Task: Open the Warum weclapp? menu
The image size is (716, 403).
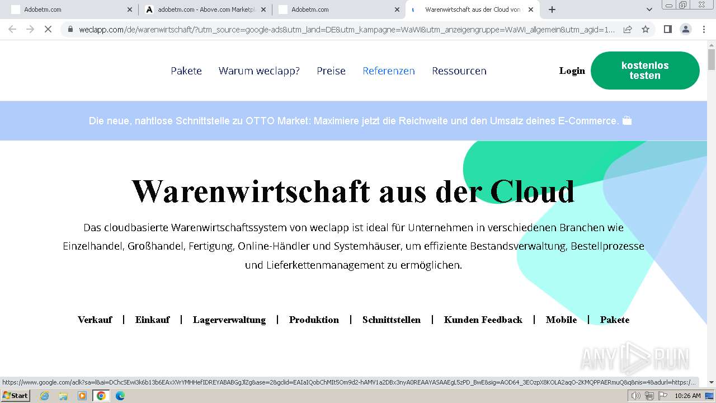Action: point(259,71)
